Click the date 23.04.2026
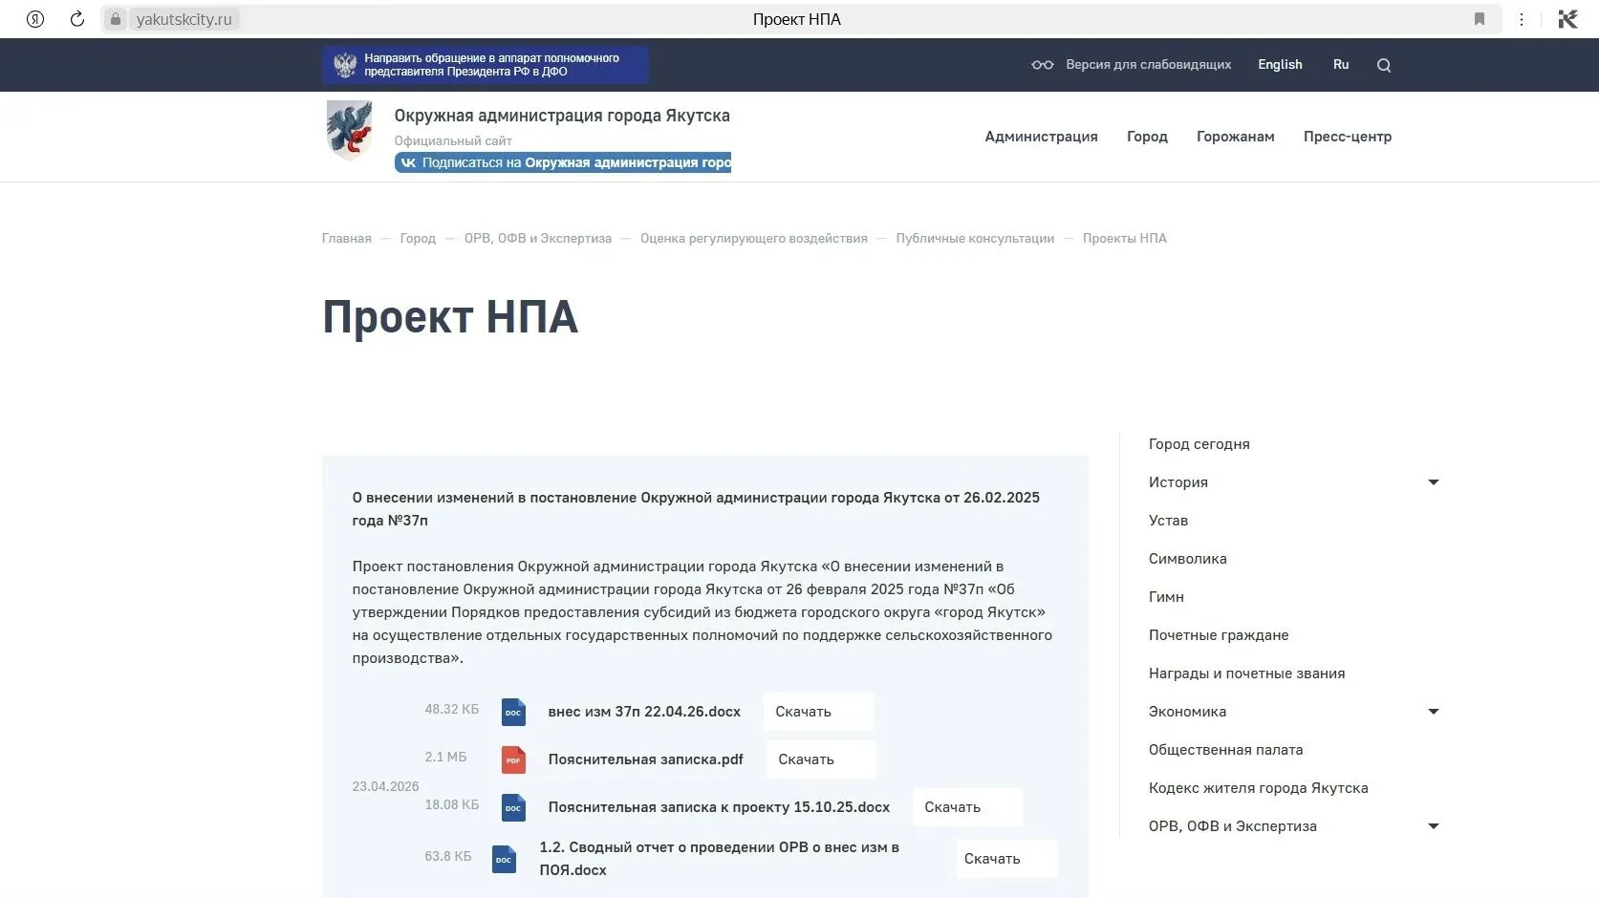This screenshot has height=898, width=1599. click(x=385, y=786)
